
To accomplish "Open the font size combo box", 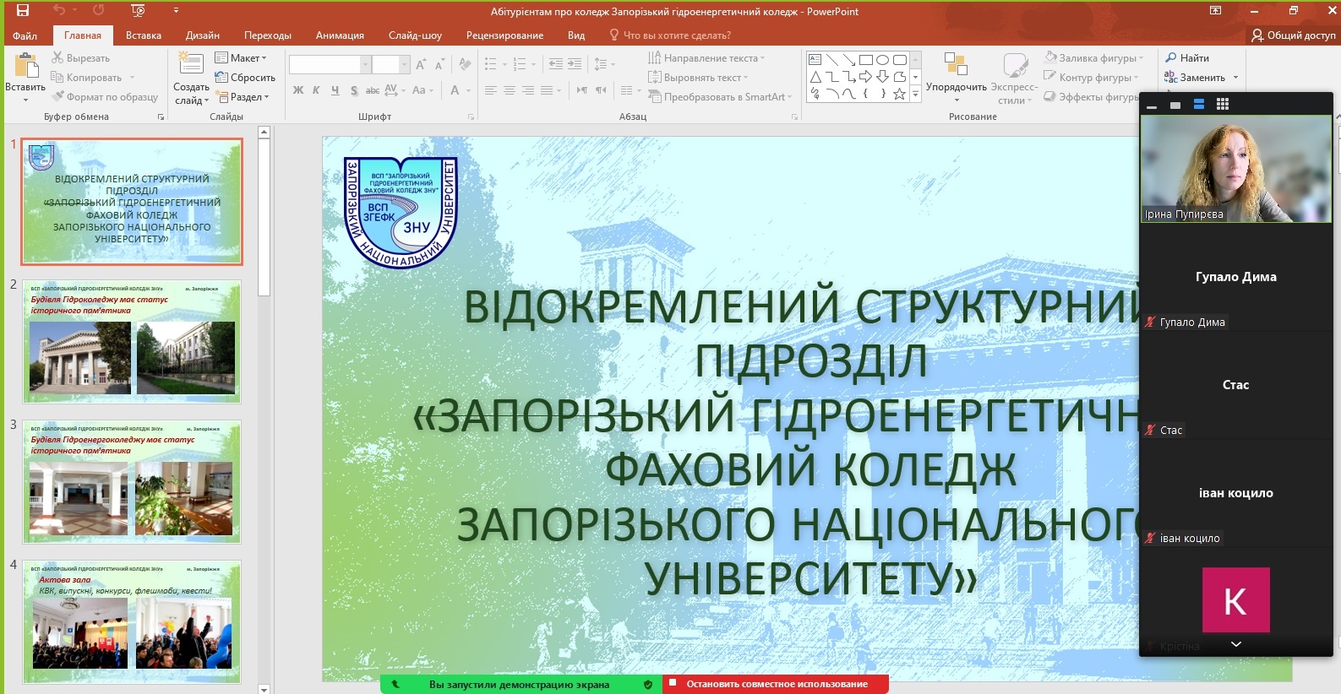I will 390,64.
